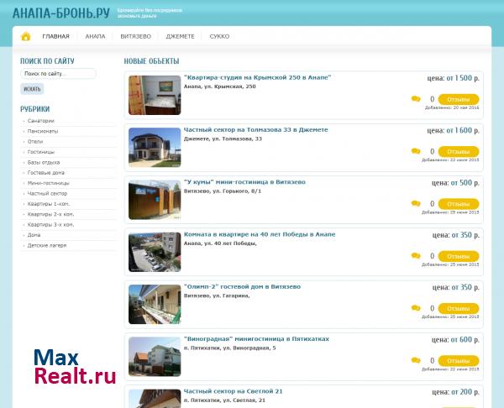Open the Мини-гостиницы category

48,183
